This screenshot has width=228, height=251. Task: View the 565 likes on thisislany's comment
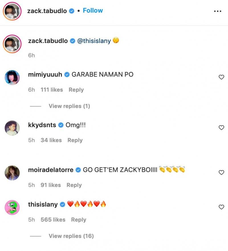pos(53,220)
